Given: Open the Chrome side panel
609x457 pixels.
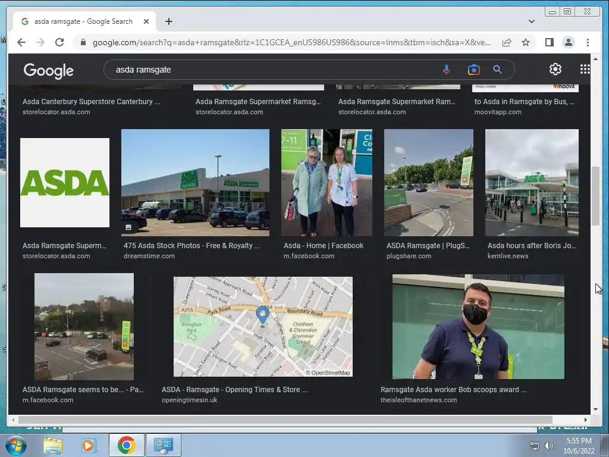Looking at the screenshot, I should [549, 42].
